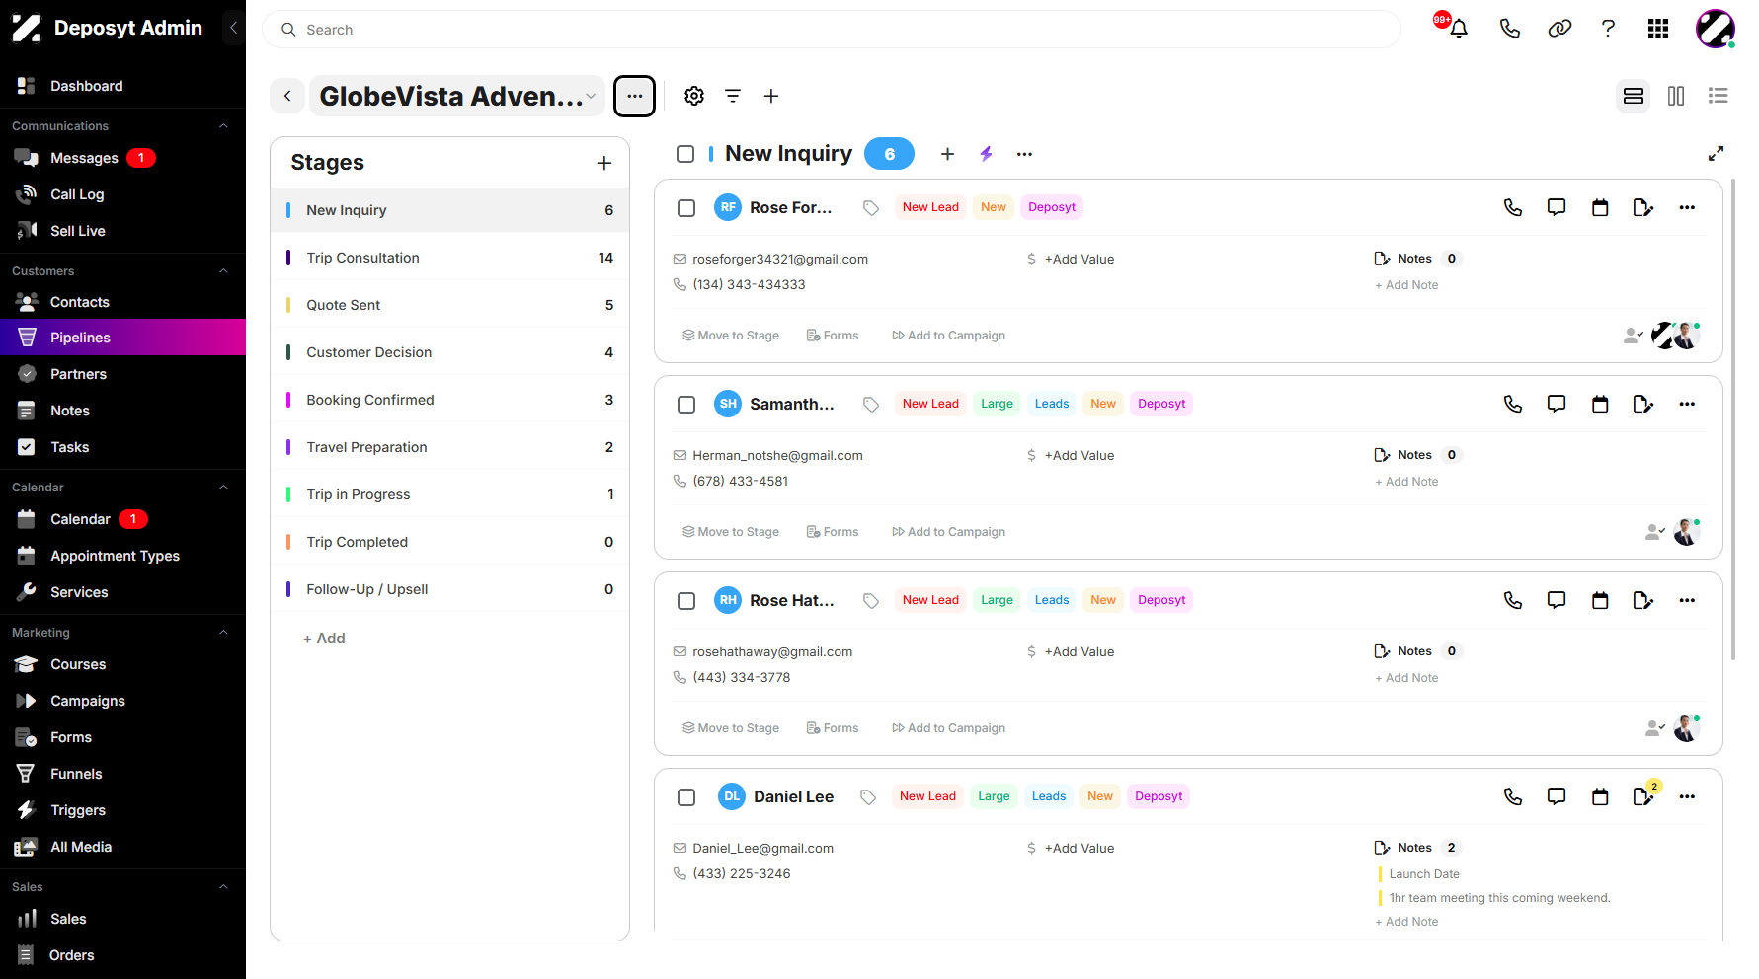Call Rose For... using phone icon

(1513, 207)
